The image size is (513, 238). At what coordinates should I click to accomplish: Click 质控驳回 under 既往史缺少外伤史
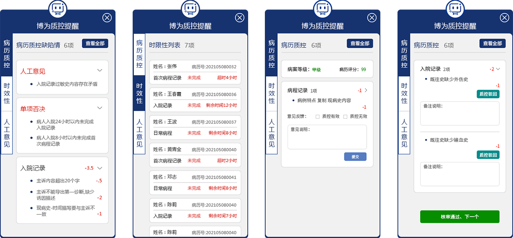[488, 94]
